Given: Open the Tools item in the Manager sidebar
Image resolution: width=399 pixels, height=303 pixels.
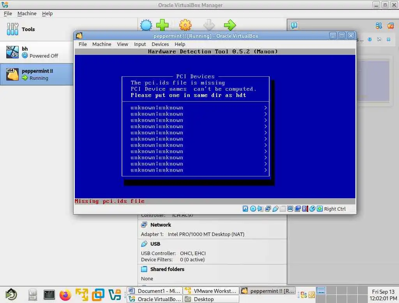Looking at the screenshot, I should click(x=37, y=29).
